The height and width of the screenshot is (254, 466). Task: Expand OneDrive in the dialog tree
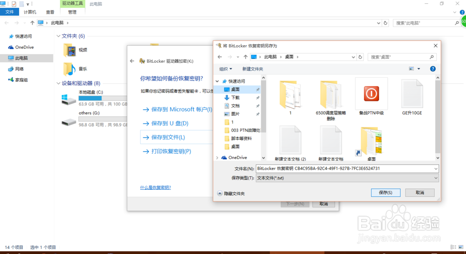tap(217, 158)
